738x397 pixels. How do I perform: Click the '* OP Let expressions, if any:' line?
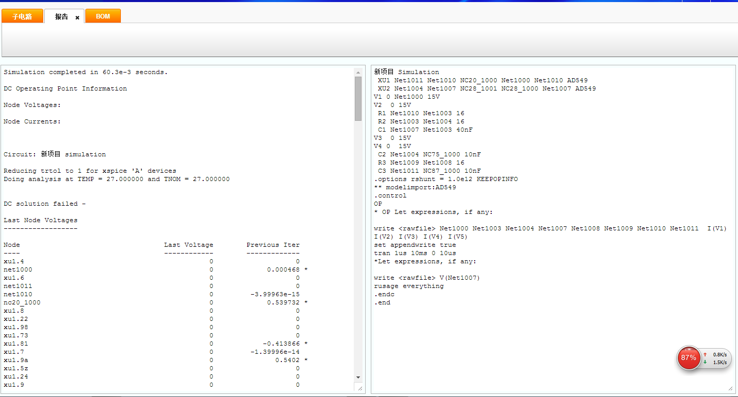pyautogui.click(x=434, y=212)
